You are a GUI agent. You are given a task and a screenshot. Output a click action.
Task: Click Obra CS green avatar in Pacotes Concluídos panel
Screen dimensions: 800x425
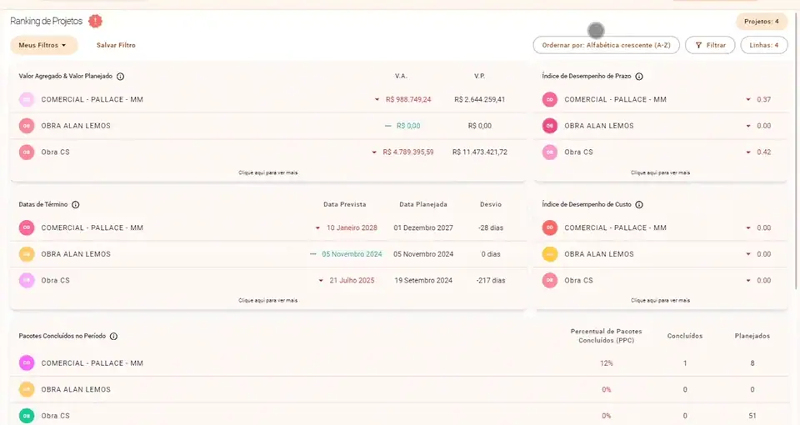(x=27, y=416)
